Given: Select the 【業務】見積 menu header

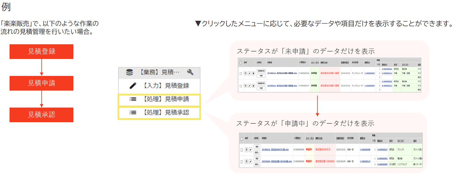Looking at the screenshot, I should (159, 72).
